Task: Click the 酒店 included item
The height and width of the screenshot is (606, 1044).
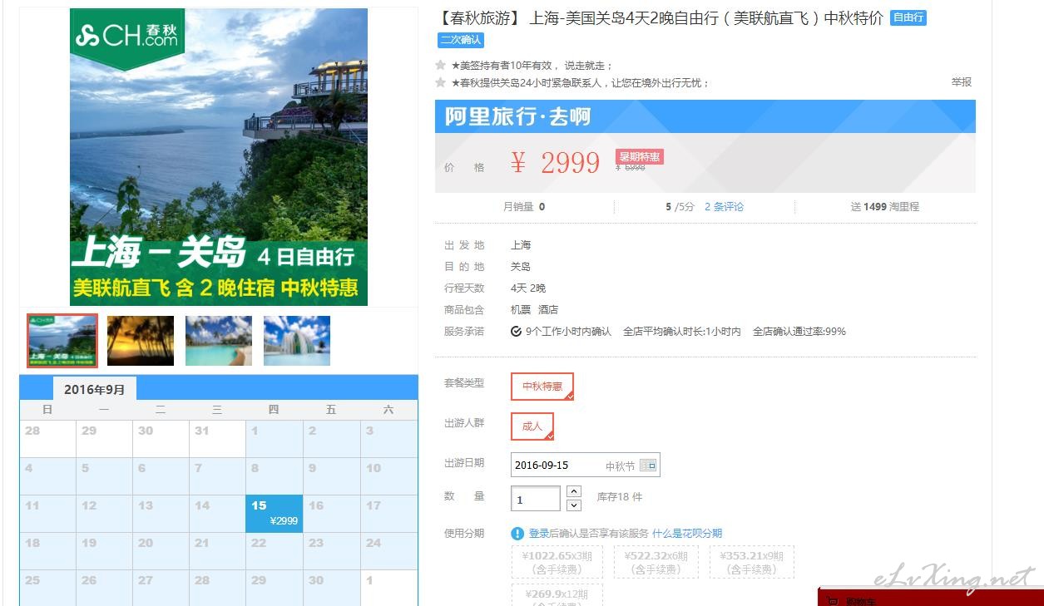Action: point(548,310)
